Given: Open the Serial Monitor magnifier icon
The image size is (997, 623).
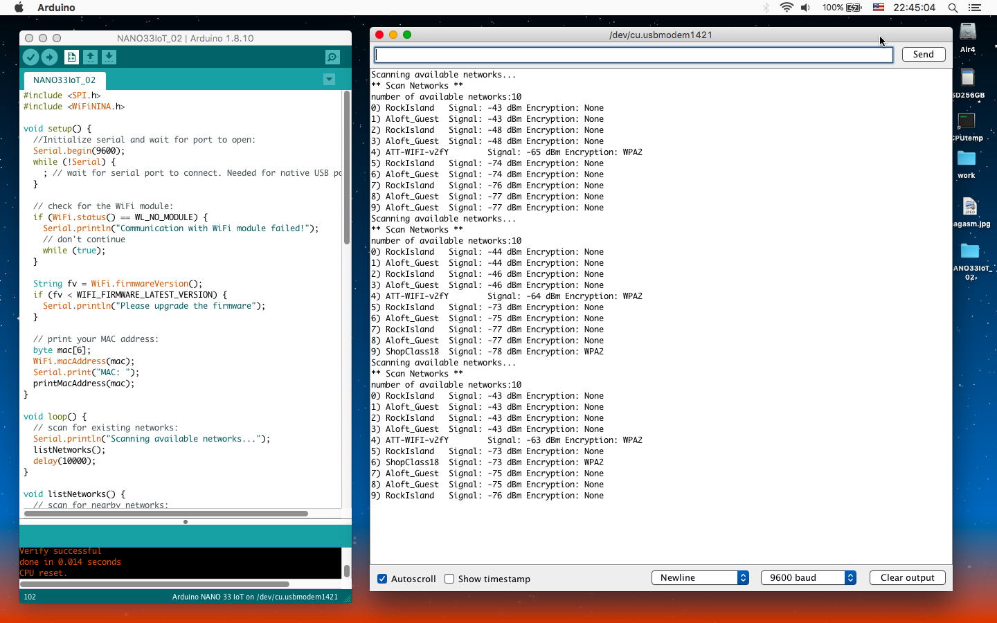Looking at the screenshot, I should tap(332, 57).
